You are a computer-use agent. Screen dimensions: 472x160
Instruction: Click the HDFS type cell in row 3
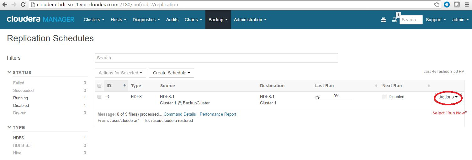point(136,97)
